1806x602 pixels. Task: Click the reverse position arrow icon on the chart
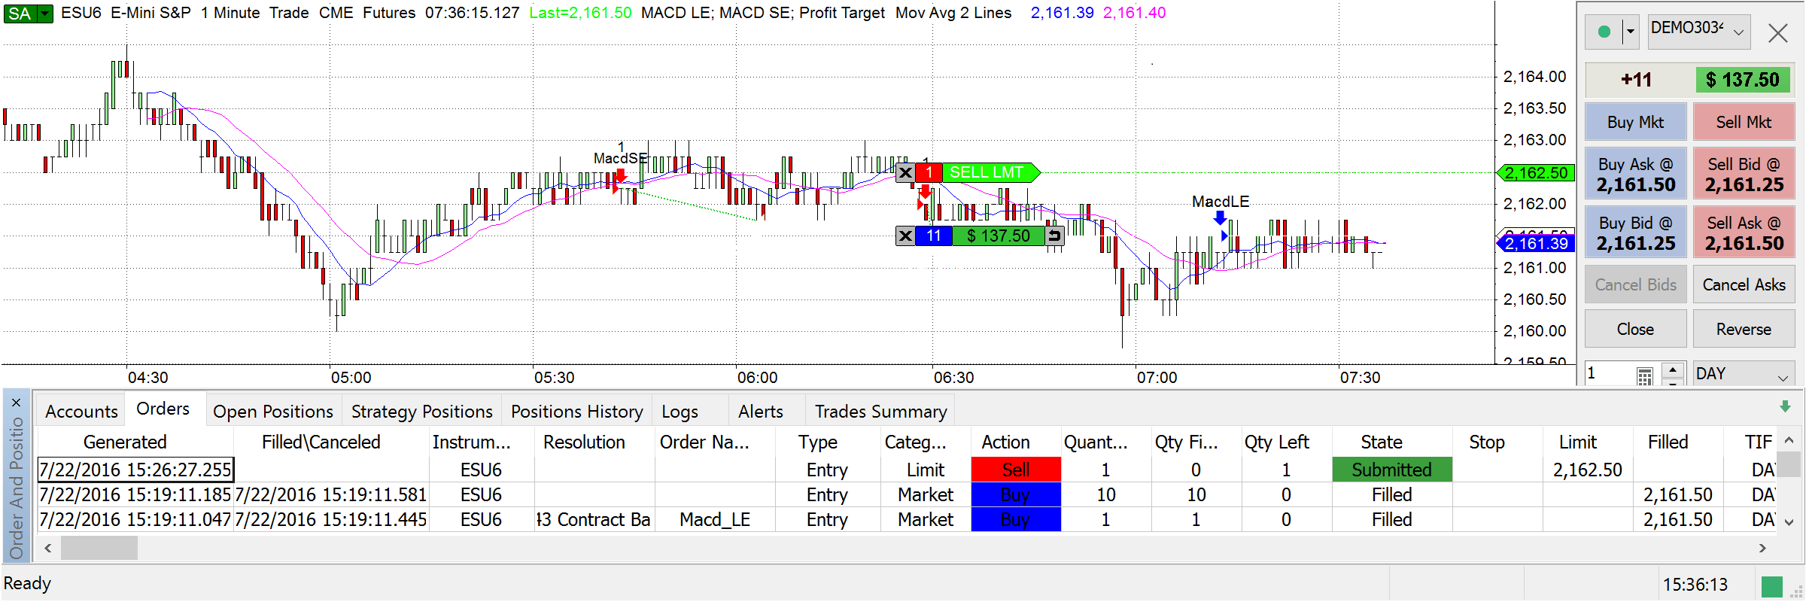point(1054,236)
